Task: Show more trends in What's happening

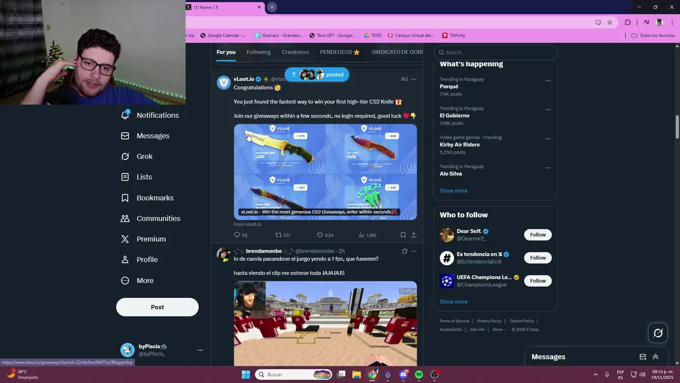Action: click(453, 191)
